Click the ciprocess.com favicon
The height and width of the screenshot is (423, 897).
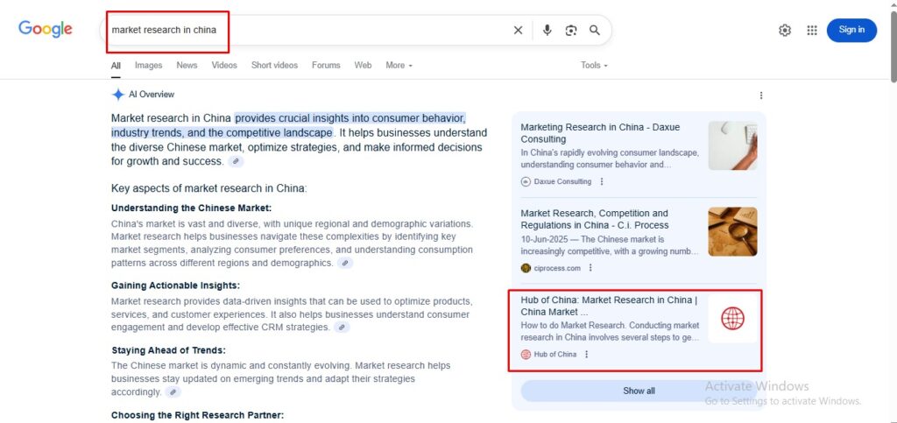pos(526,267)
